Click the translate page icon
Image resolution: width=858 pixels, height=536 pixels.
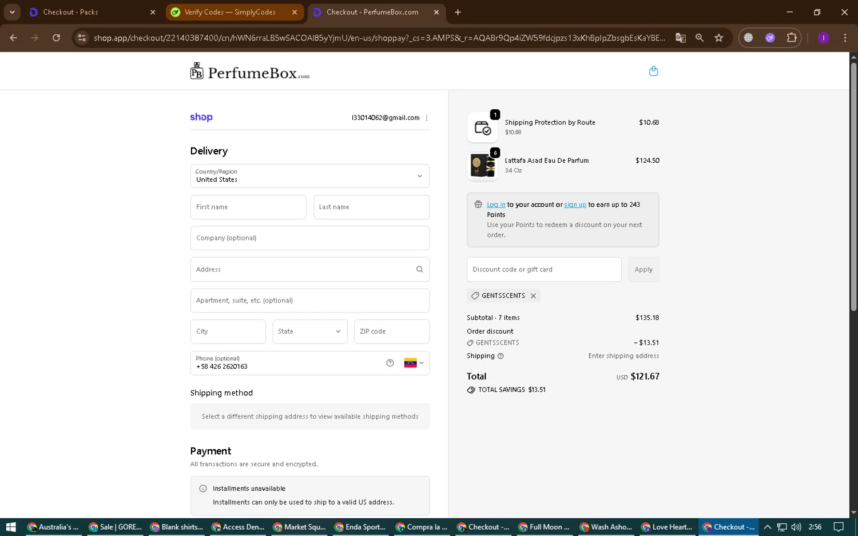pyautogui.click(x=680, y=38)
